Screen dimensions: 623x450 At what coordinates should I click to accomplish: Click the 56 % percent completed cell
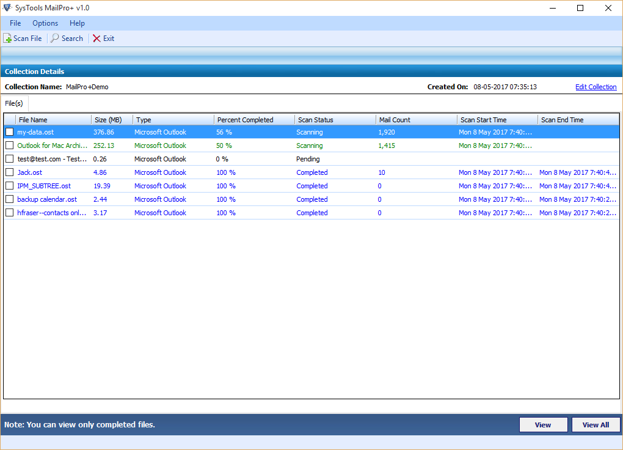click(x=224, y=132)
